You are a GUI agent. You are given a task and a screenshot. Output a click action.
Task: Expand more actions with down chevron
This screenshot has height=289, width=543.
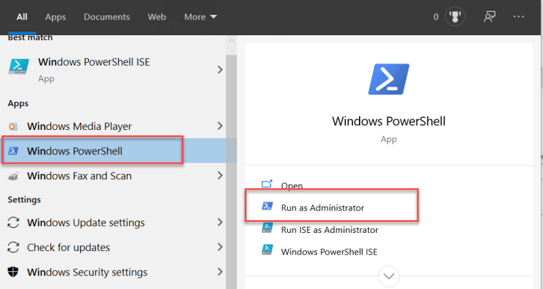[388, 276]
